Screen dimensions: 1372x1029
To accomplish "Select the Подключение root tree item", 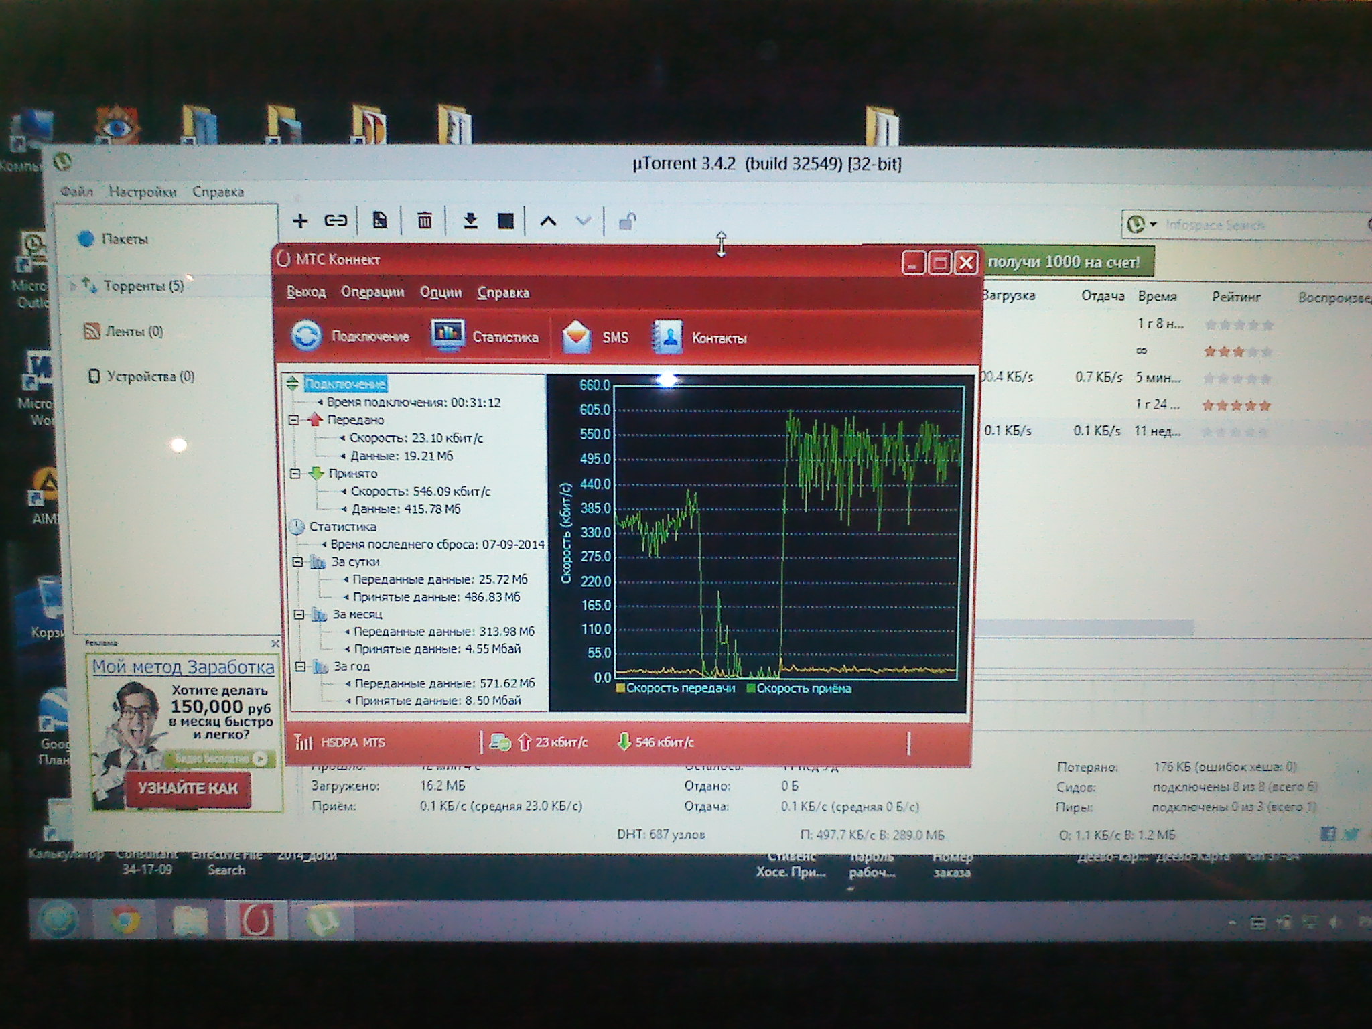I will click(346, 384).
